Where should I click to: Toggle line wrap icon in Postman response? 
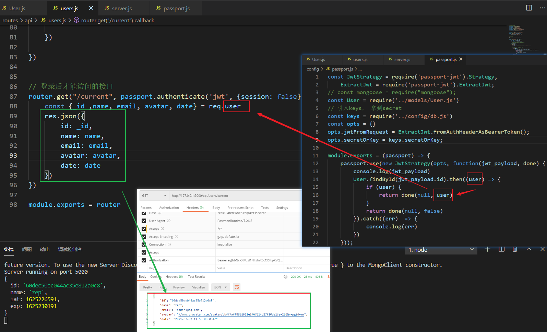click(237, 287)
